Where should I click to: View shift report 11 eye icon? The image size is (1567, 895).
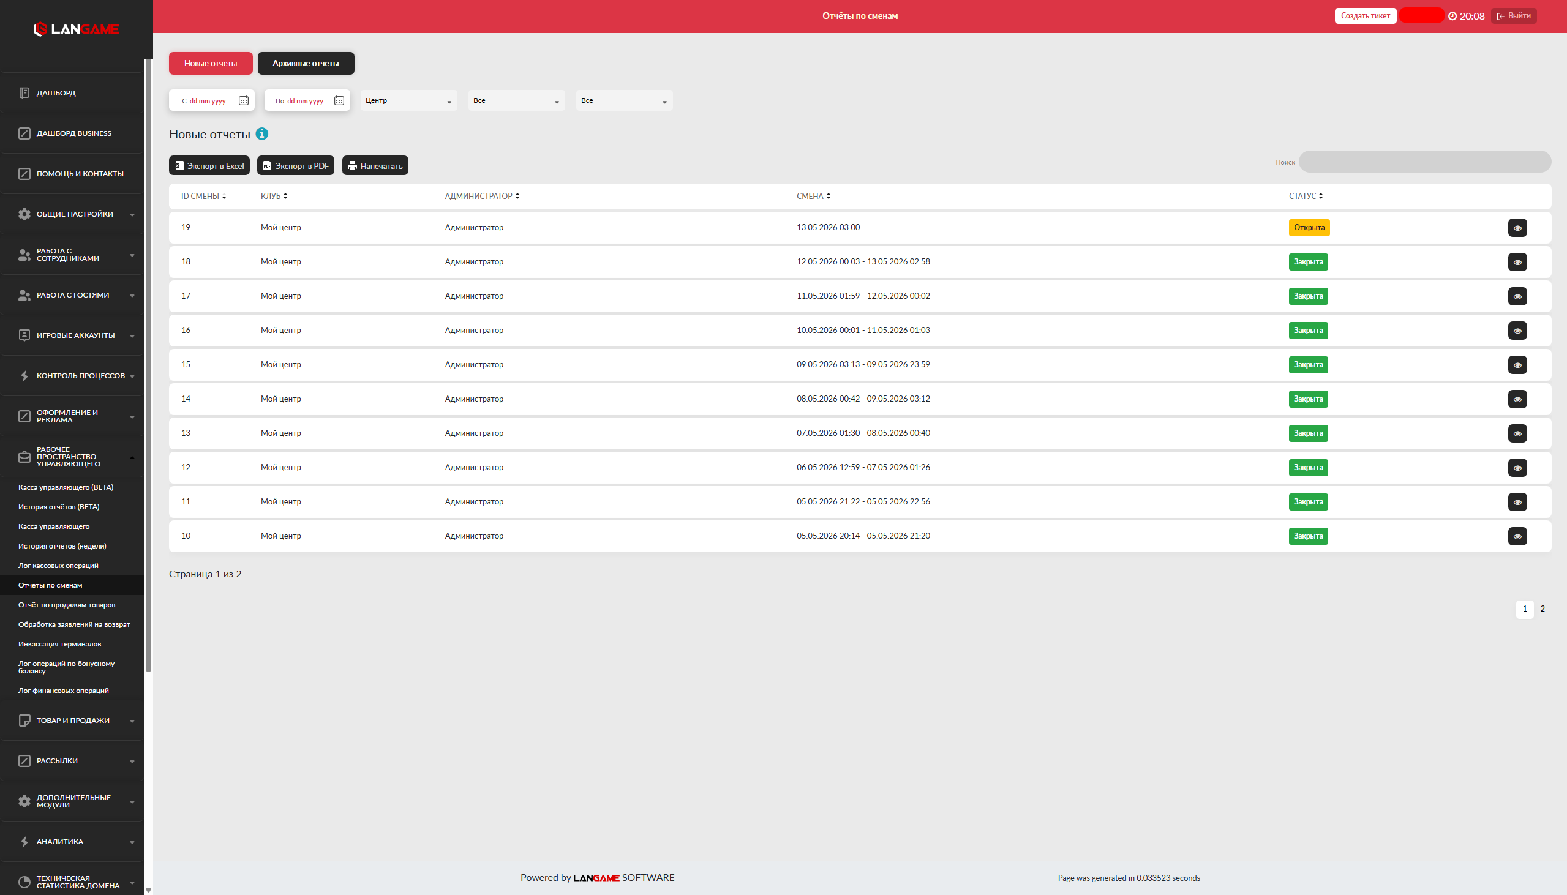(1517, 501)
